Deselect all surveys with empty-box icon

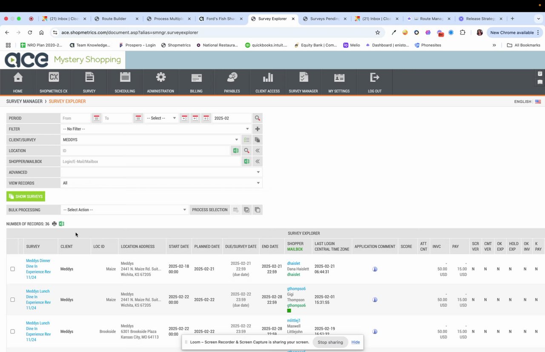tap(257, 210)
